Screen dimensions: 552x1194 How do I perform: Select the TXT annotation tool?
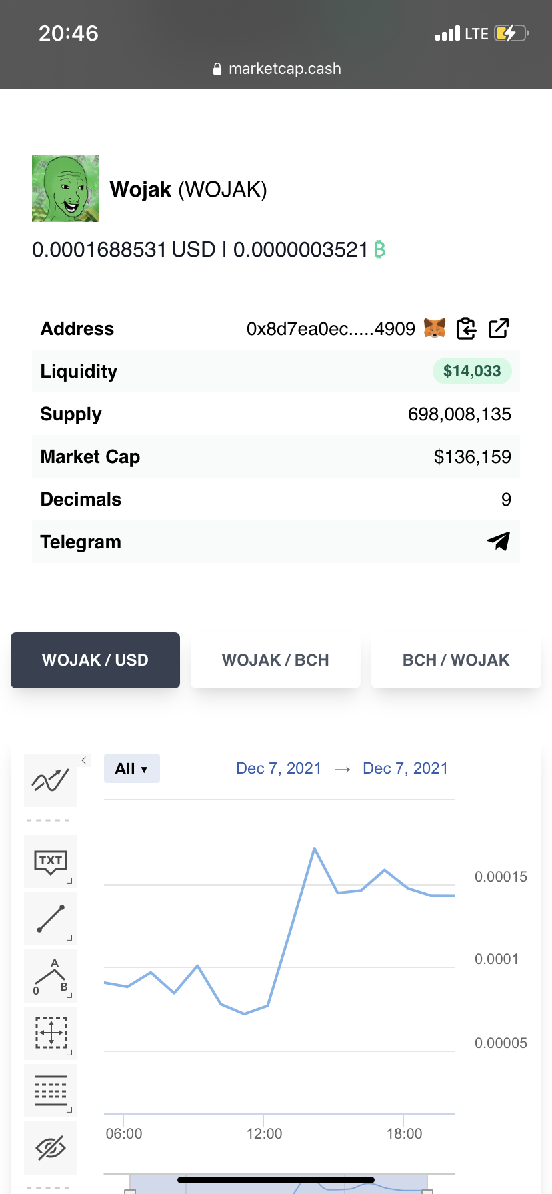click(51, 862)
